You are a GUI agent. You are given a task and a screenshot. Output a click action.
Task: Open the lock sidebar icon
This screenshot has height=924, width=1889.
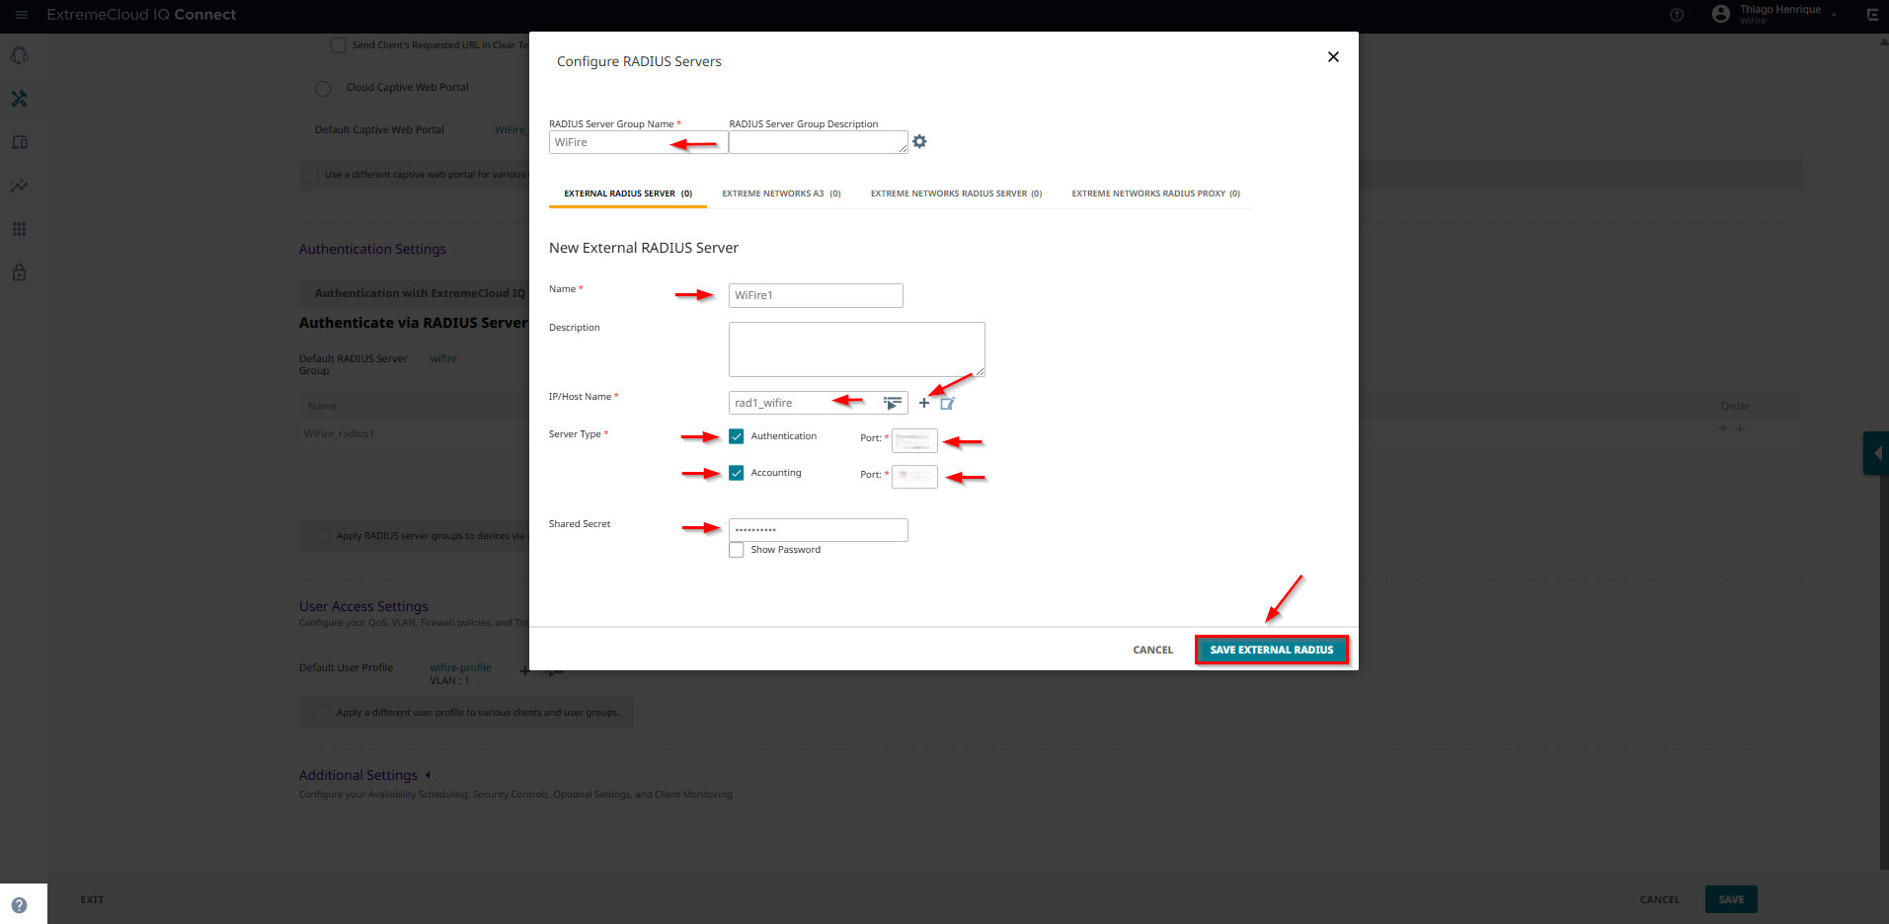pos(19,272)
